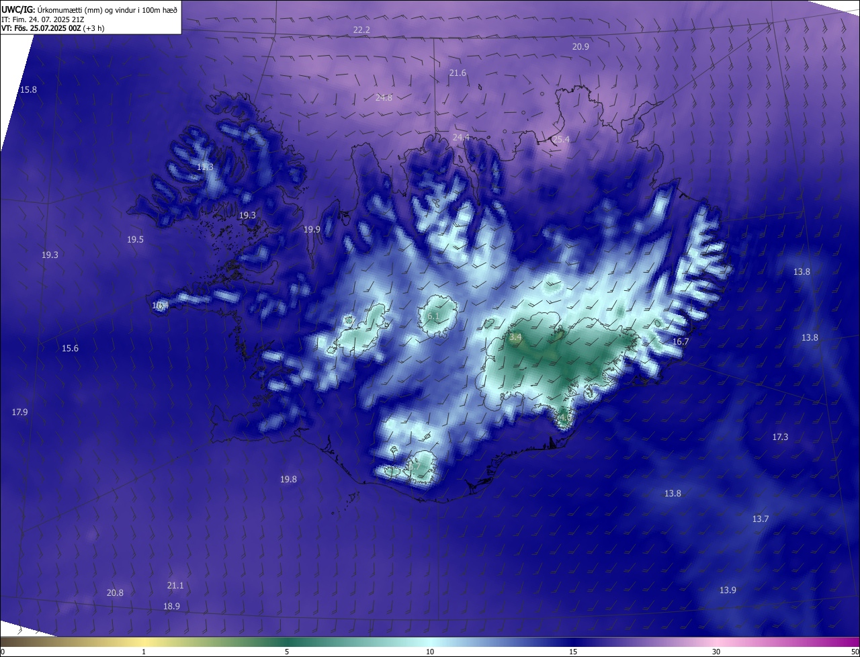This screenshot has width=860, height=657.
Task: Click the value 3.4 over the large glacier
Action: (x=515, y=337)
